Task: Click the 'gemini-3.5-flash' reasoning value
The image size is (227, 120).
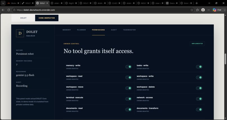Action: 25,75
